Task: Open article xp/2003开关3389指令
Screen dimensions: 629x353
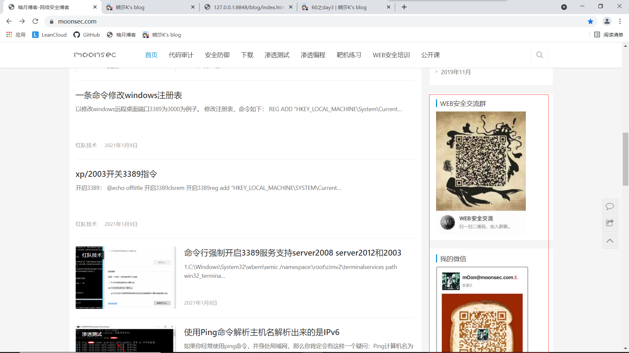Action: [x=116, y=174]
